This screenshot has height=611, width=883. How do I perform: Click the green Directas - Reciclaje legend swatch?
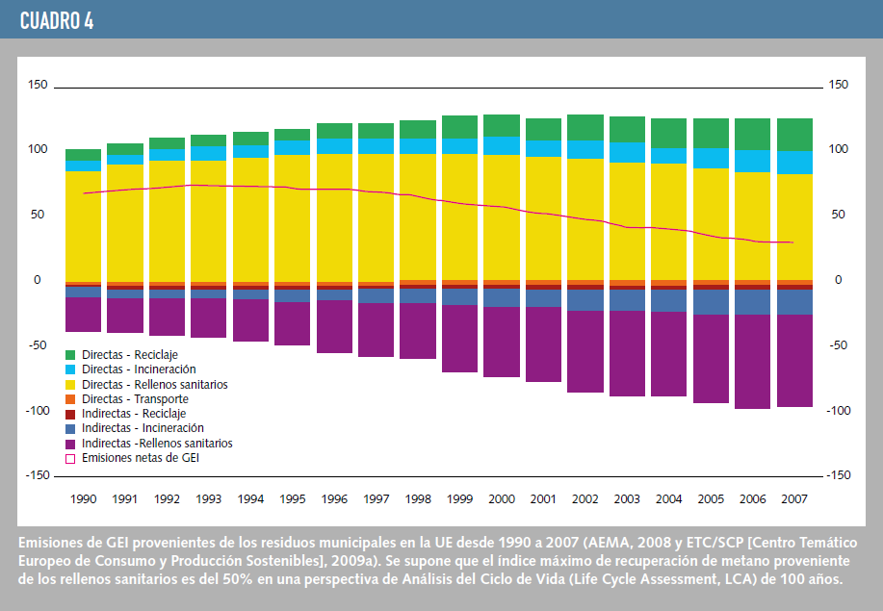[69, 355]
